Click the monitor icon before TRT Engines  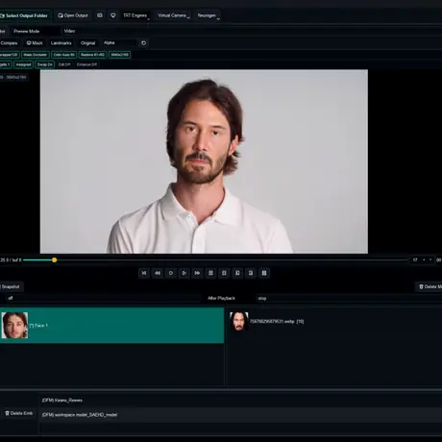112,15
